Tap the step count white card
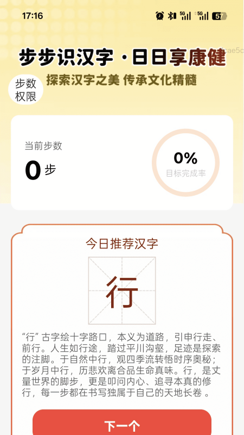 point(122,163)
